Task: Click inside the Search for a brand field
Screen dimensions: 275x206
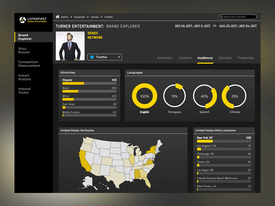Action: coord(239,17)
